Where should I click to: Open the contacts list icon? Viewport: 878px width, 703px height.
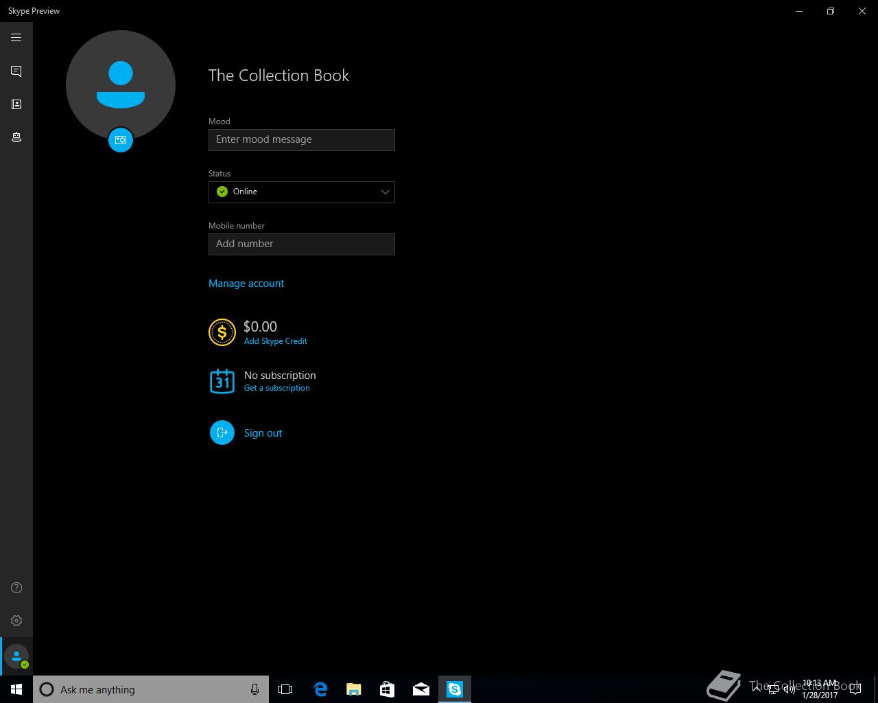tap(16, 104)
